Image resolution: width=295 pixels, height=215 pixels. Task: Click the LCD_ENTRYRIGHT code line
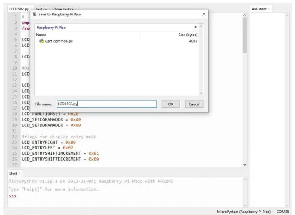coord(49,142)
